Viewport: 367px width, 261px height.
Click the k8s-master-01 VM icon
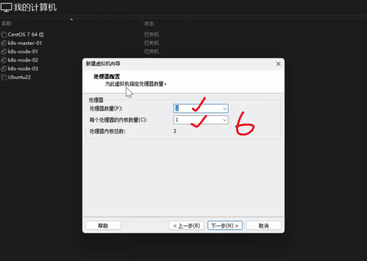[x=4, y=43]
